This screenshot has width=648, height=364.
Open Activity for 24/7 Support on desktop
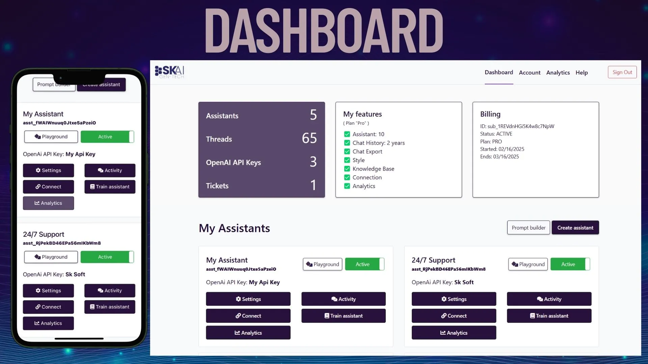[549, 299]
